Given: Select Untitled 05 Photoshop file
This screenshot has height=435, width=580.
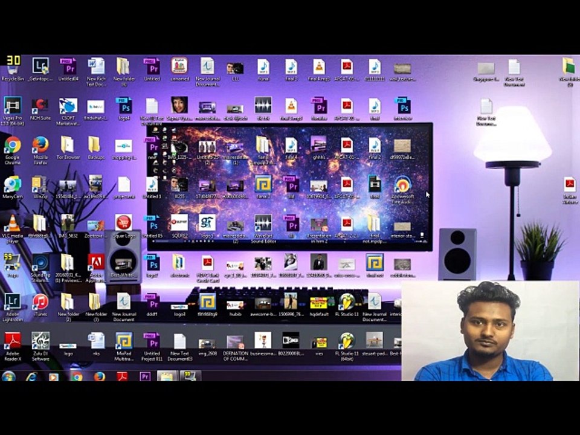Looking at the screenshot, I should pyautogui.click(x=152, y=227).
